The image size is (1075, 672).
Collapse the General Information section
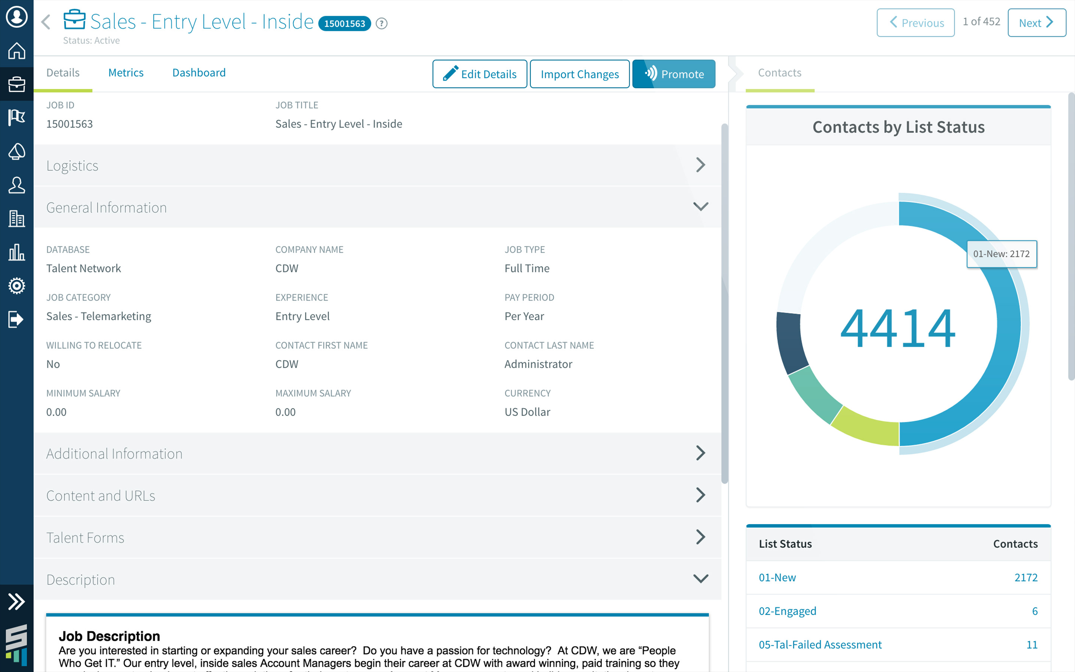(700, 207)
